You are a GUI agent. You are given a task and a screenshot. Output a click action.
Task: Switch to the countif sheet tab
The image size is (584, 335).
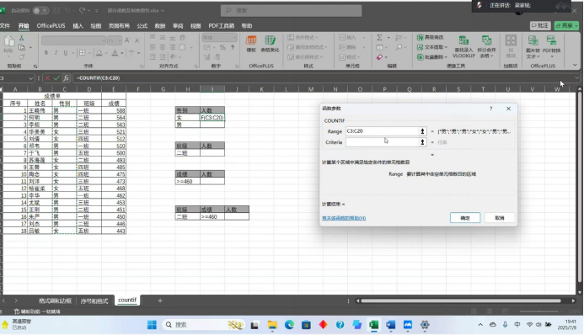(x=127, y=300)
